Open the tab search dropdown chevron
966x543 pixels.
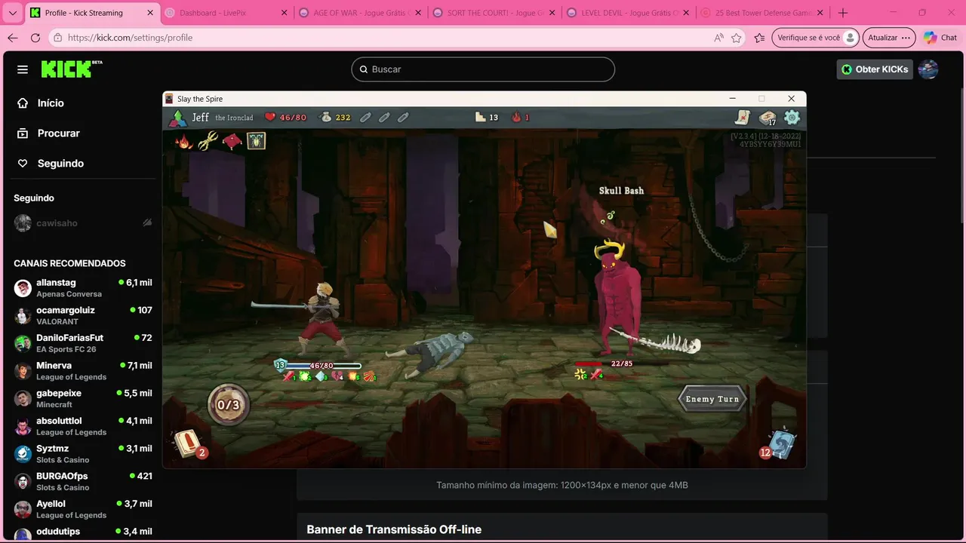click(13, 13)
